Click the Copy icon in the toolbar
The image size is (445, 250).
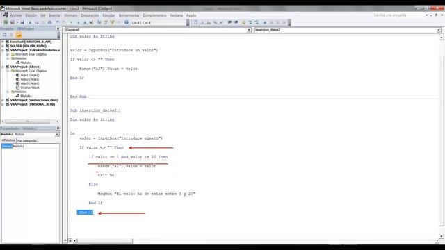tap(36, 22)
